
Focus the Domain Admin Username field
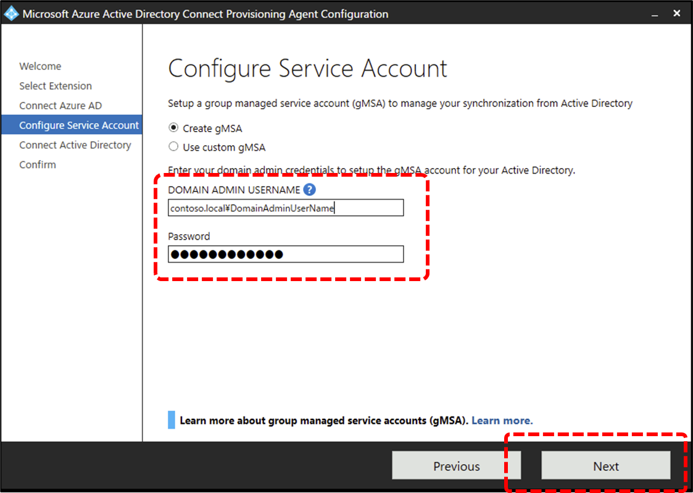(286, 208)
